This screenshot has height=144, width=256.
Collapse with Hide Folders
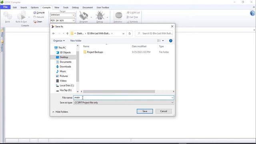pyautogui.click(x=60, y=112)
